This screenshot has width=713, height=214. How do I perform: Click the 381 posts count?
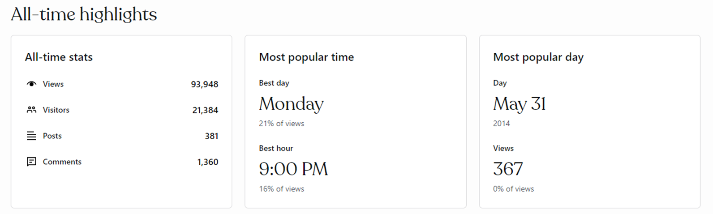coord(211,136)
